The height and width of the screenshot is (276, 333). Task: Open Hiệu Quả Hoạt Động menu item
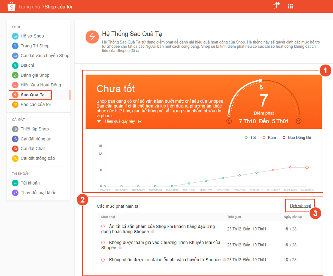41,85
